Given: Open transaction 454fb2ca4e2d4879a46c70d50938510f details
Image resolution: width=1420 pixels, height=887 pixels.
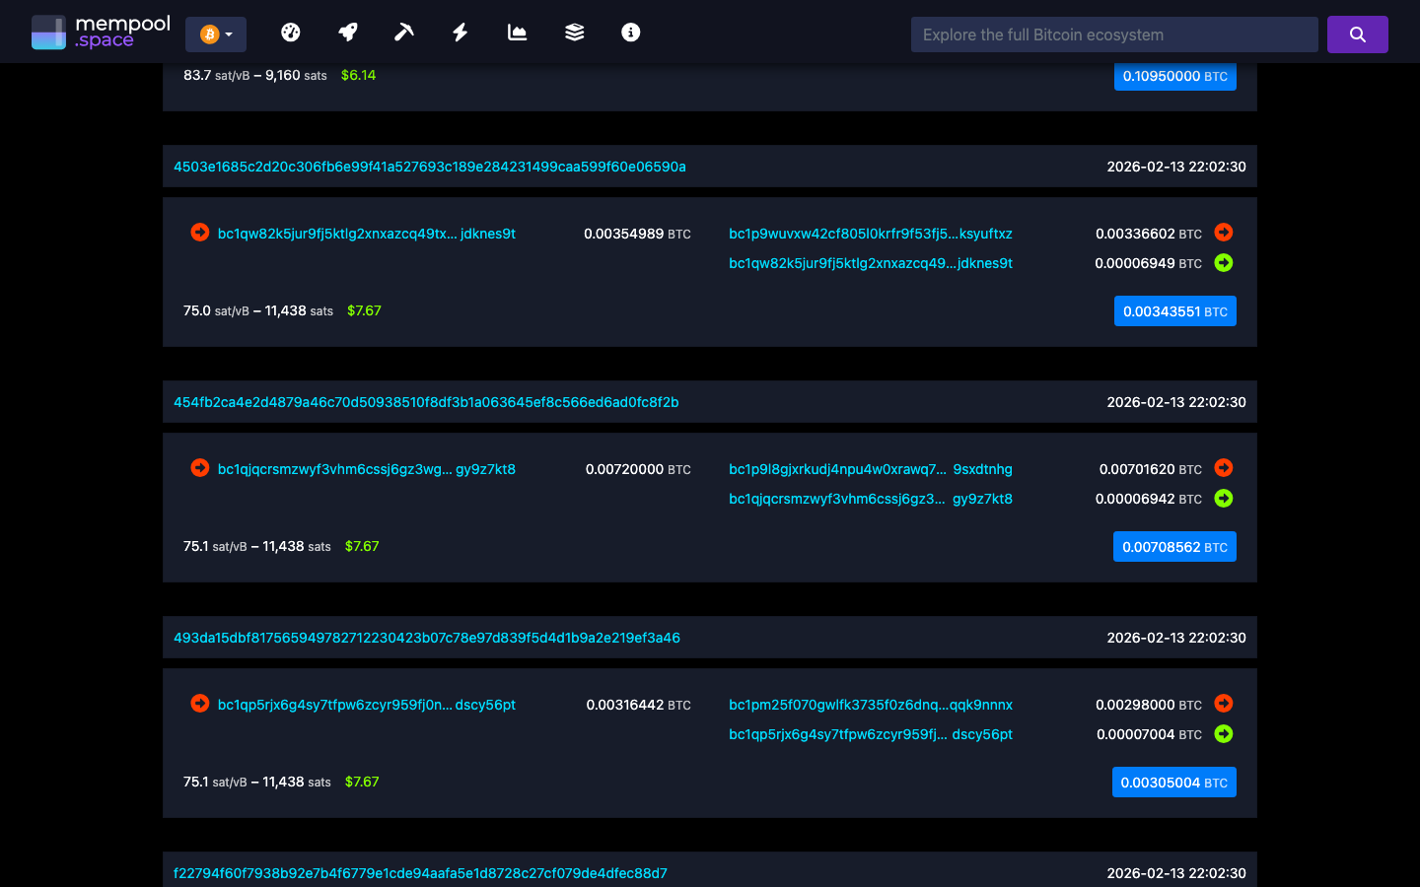Looking at the screenshot, I should click(x=426, y=402).
